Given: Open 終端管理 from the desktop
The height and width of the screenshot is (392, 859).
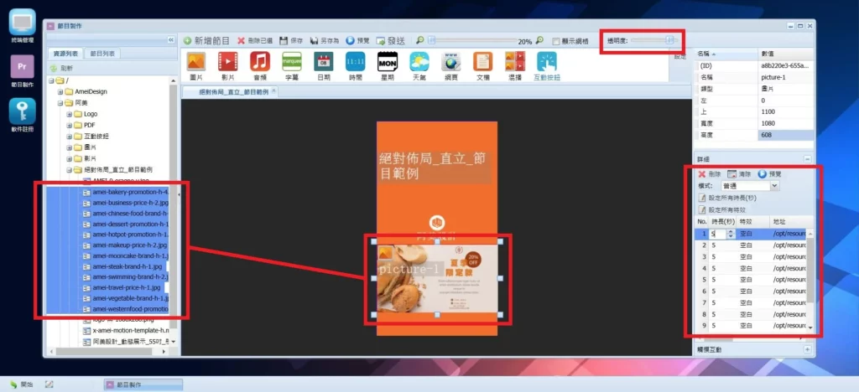Looking at the screenshot, I should point(22,26).
